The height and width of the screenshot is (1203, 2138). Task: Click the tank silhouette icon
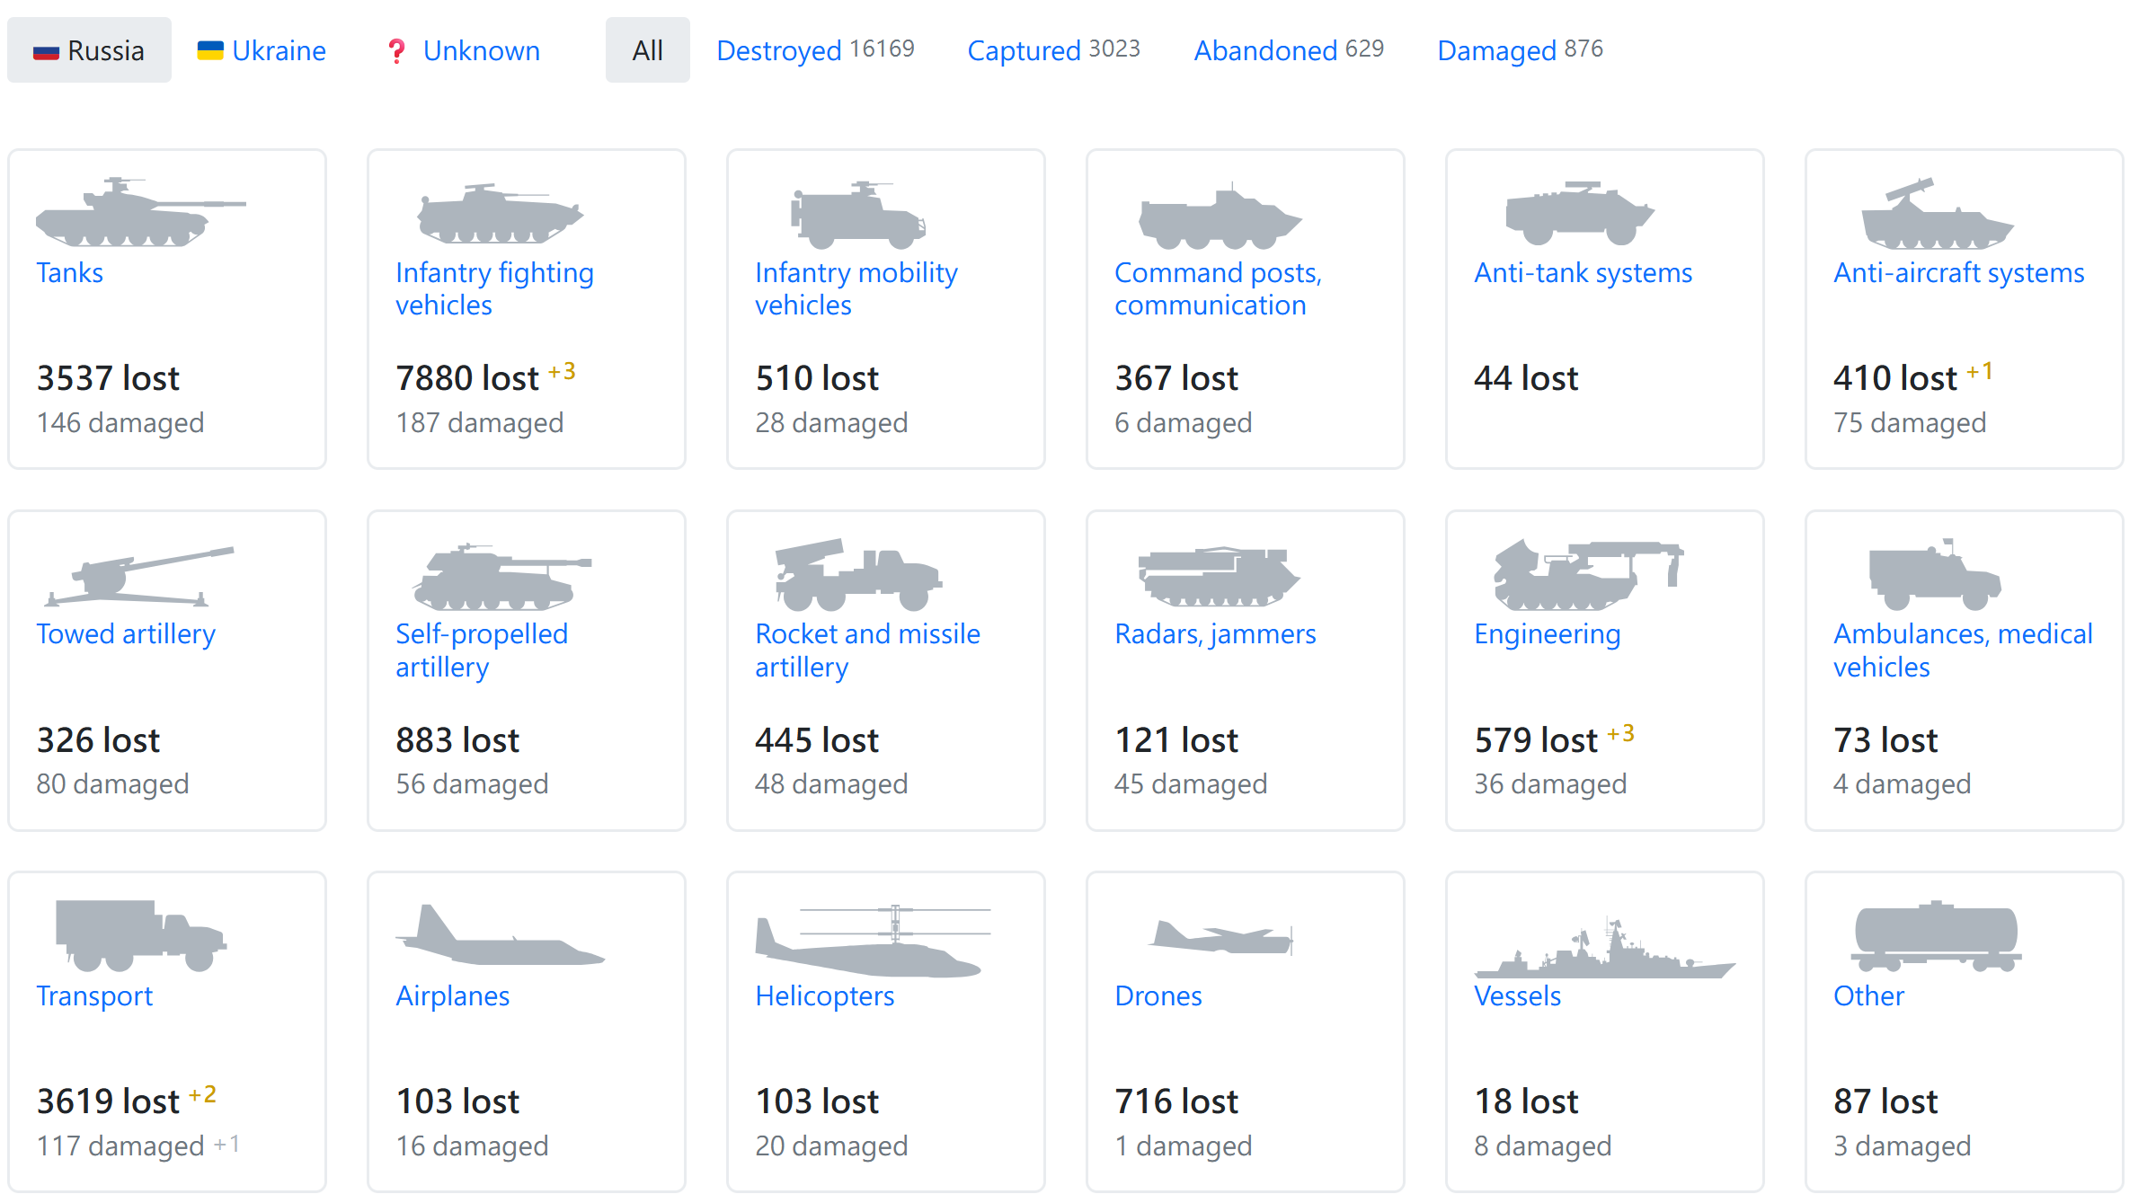pyautogui.click(x=141, y=212)
